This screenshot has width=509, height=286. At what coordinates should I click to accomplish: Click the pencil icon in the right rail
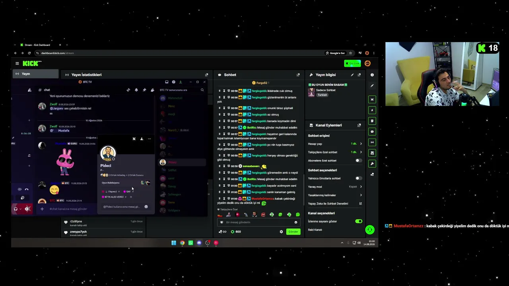(x=372, y=85)
